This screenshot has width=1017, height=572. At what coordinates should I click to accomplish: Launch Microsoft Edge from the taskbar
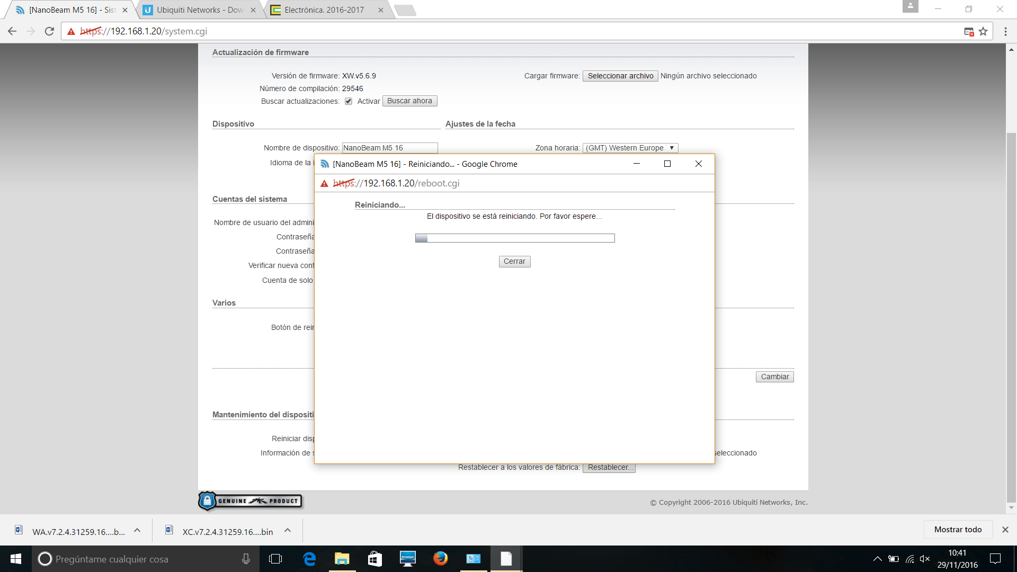pyautogui.click(x=309, y=559)
